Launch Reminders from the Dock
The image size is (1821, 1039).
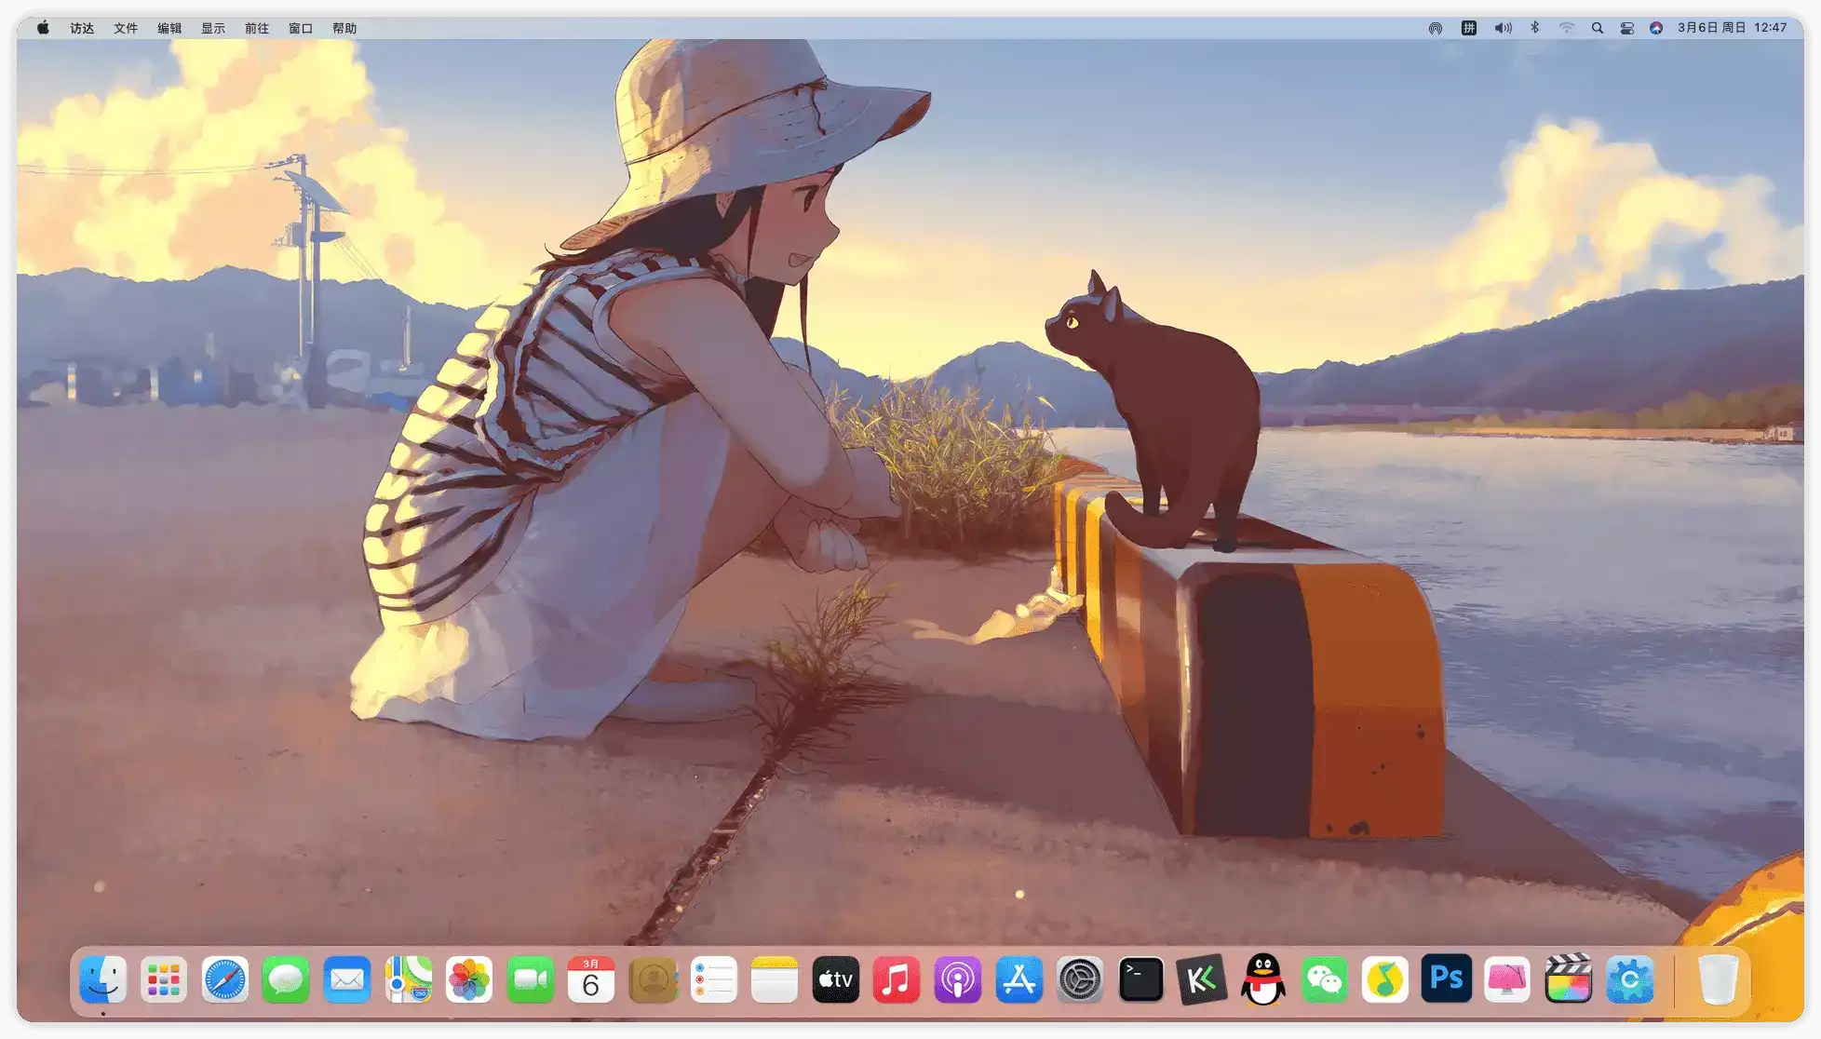point(714,979)
